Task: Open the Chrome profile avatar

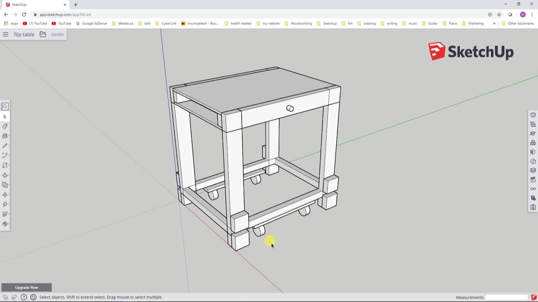Action: [523, 14]
